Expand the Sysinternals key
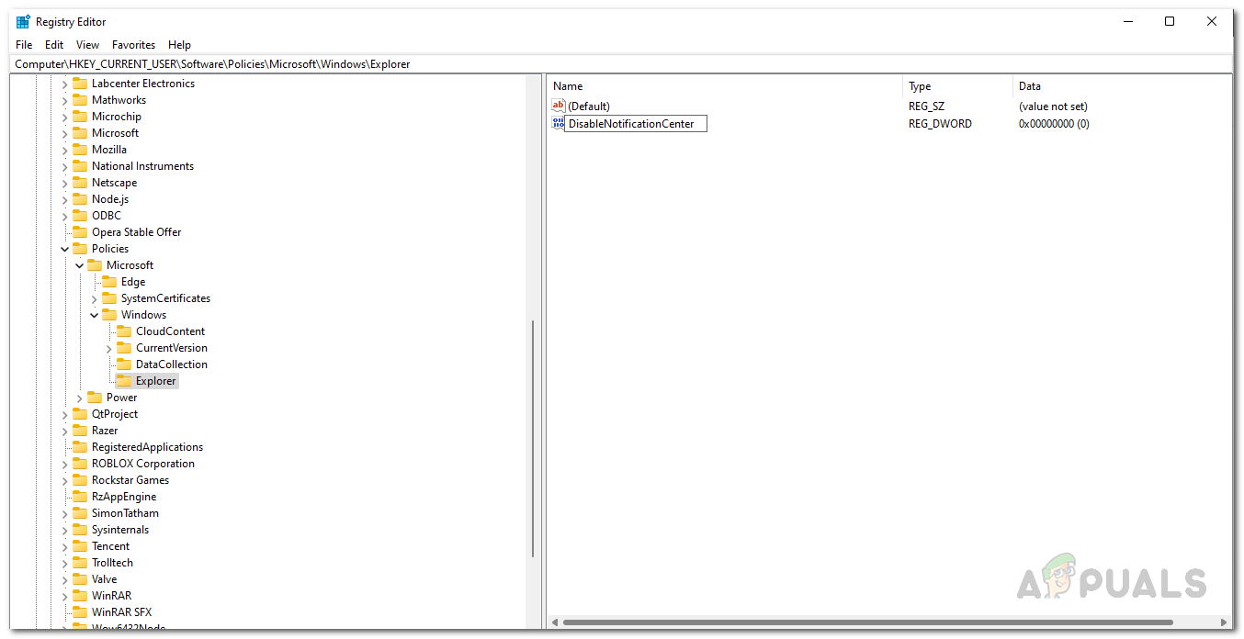1244x639 pixels. 64,530
